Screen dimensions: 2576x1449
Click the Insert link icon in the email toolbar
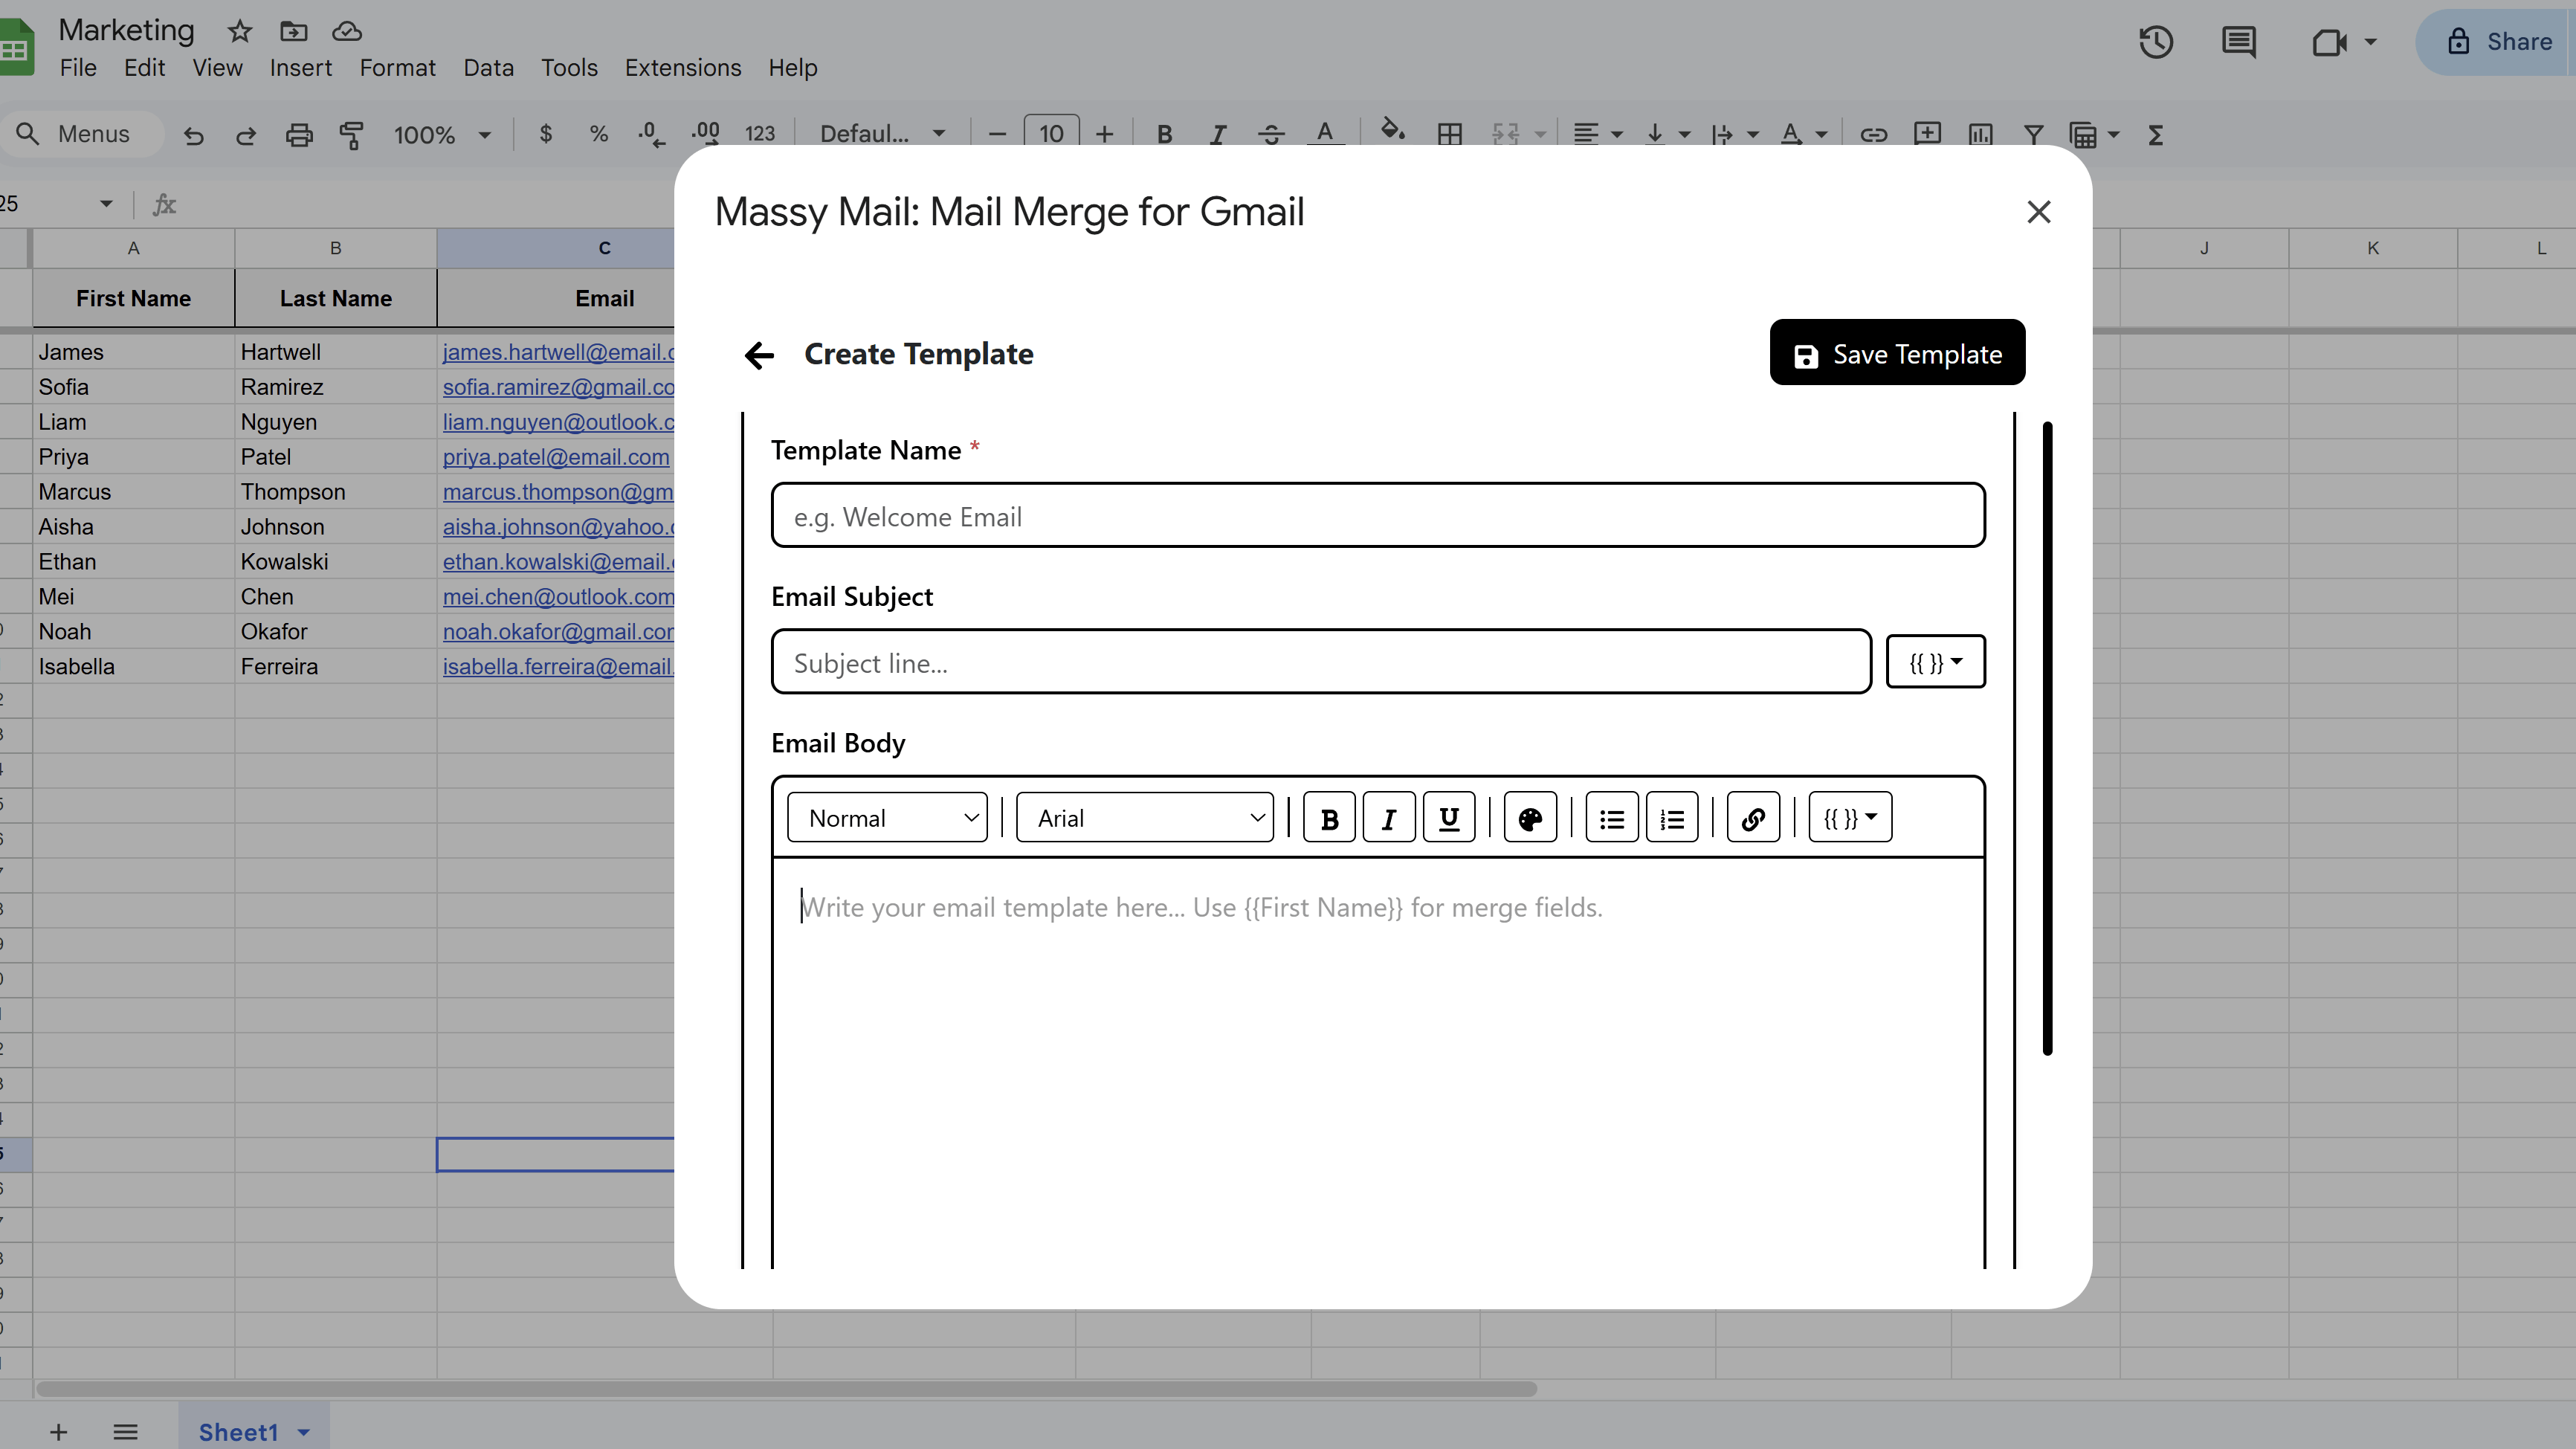pos(1752,817)
